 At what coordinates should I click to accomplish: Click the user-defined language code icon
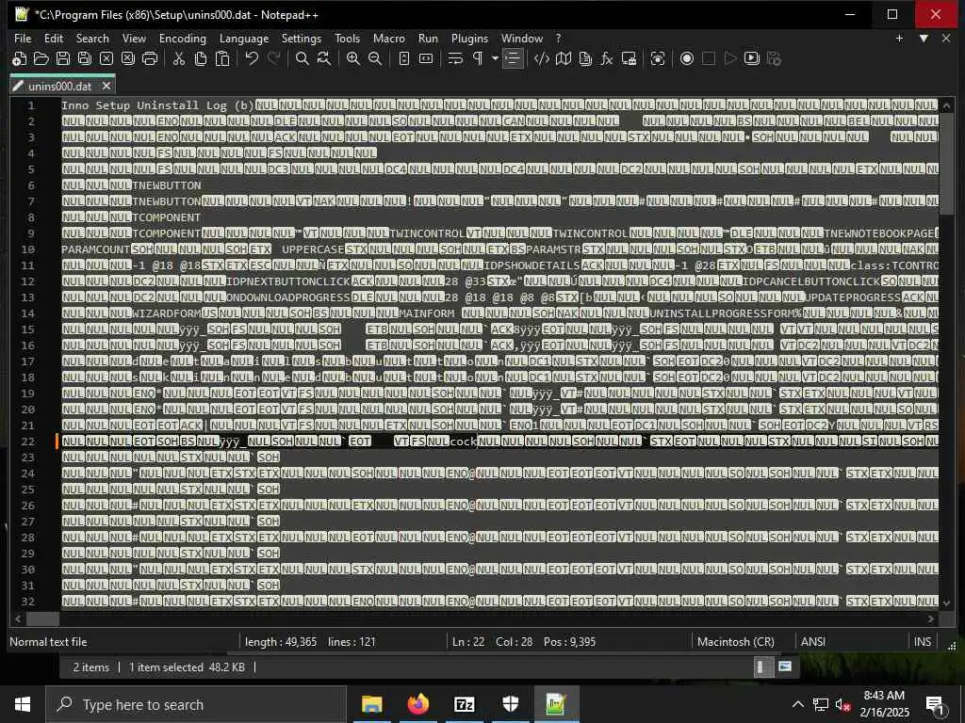coord(542,59)
